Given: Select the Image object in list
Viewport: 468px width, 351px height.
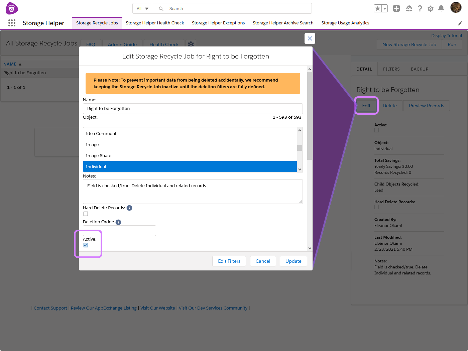Looking at the screenshot, I should click(190, 145).
